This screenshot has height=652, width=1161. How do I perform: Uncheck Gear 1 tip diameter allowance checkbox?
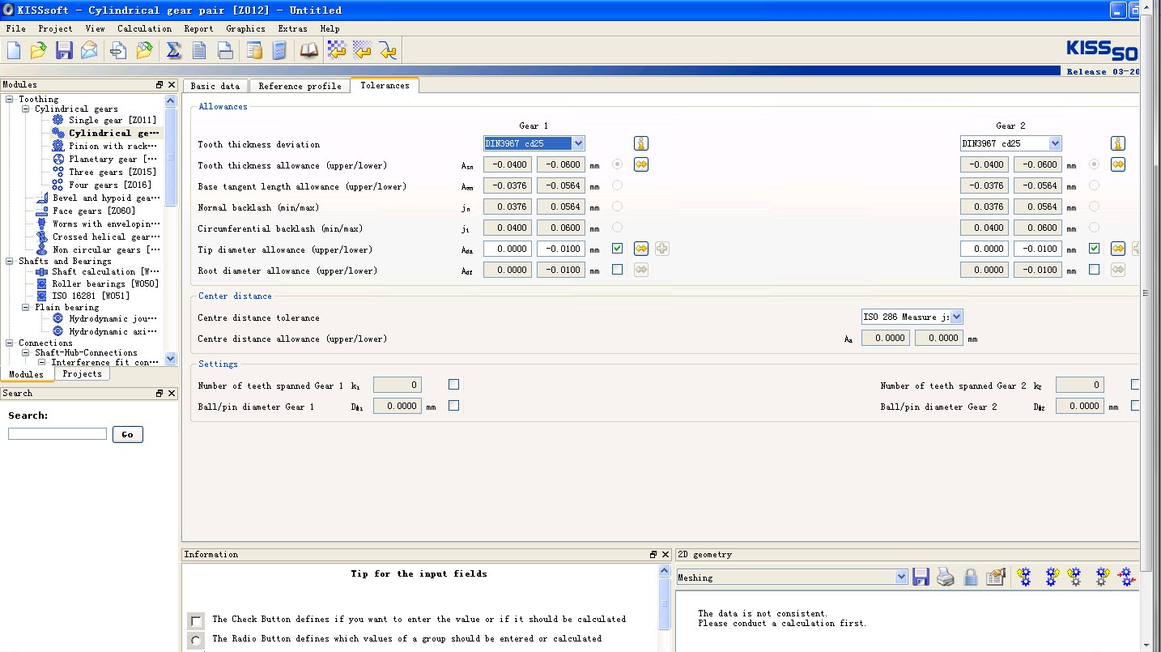[617, 249]
